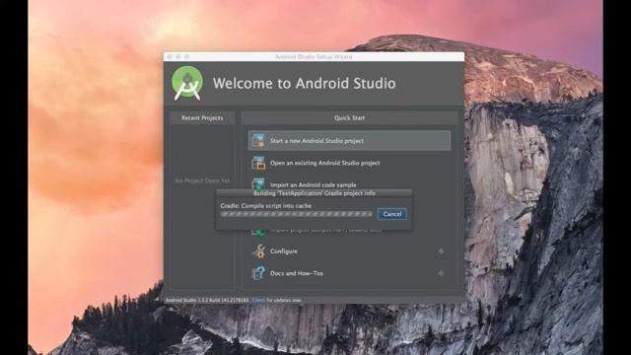Screen dimensions: 631x355
Task: Click the Welcome to Android Studio title
Action: point(305,83)
